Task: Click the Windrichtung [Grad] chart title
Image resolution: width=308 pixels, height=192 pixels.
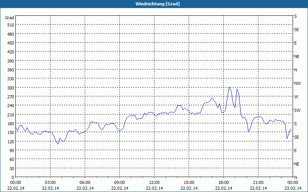Action: [x=157, y=4]
